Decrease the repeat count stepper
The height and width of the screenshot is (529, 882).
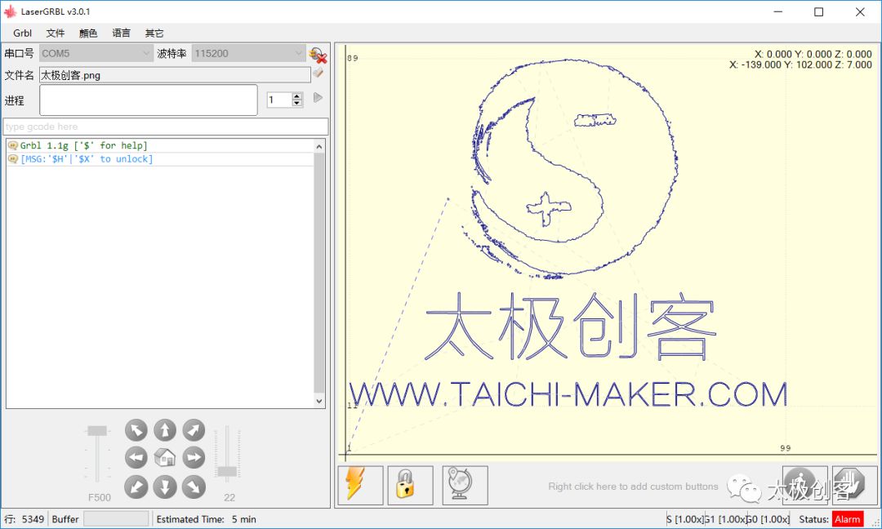click(x=297, y=103)
